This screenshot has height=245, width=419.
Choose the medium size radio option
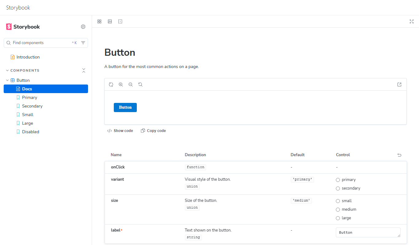pos(338,209)
